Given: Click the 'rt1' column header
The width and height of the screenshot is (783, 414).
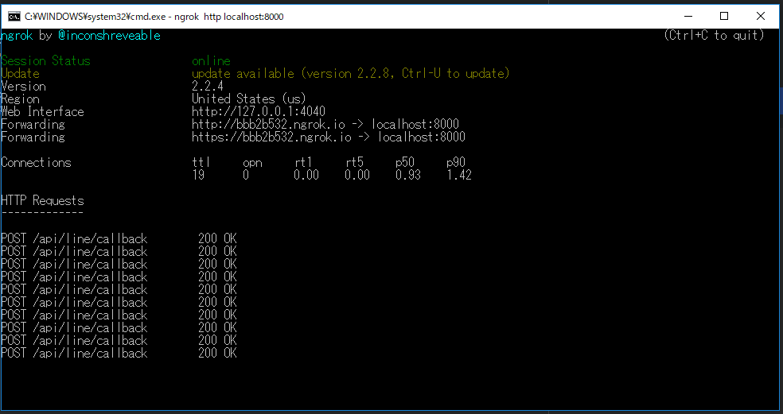Looking at the screenshot, I should click(303, 162).
